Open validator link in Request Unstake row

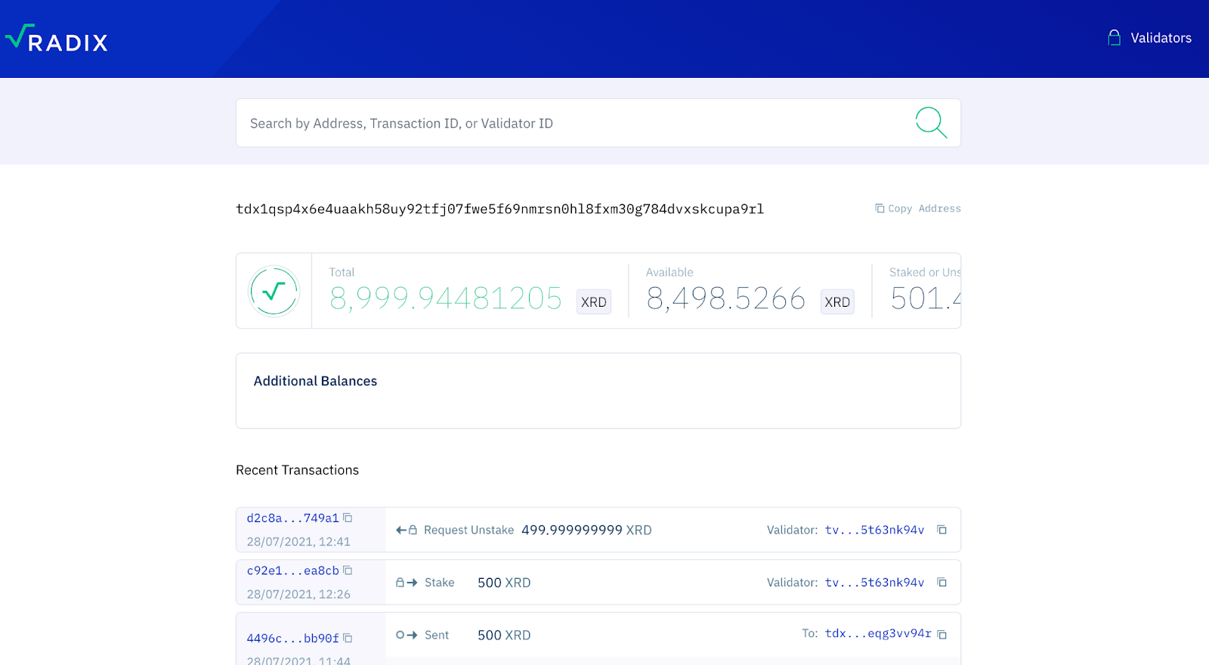874,530
